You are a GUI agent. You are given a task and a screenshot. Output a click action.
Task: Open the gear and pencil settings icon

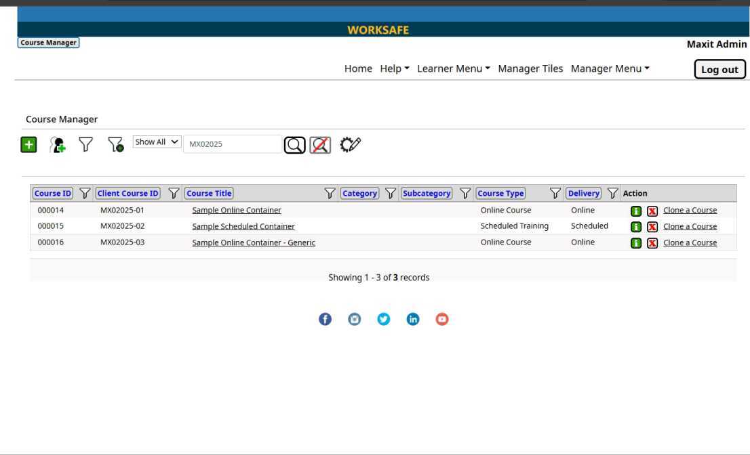(x=350, y=144)
